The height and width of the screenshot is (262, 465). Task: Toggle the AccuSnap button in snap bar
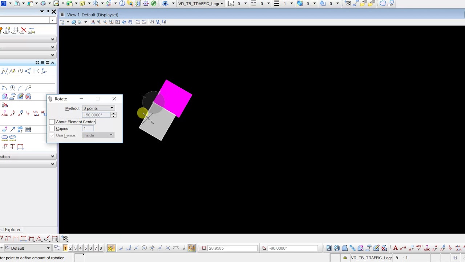pyautogui.click(x=111, y=248)
